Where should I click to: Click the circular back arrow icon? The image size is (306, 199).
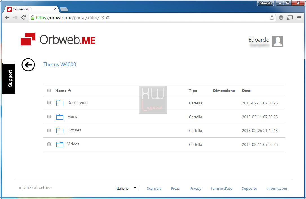[x=28, y=65]
